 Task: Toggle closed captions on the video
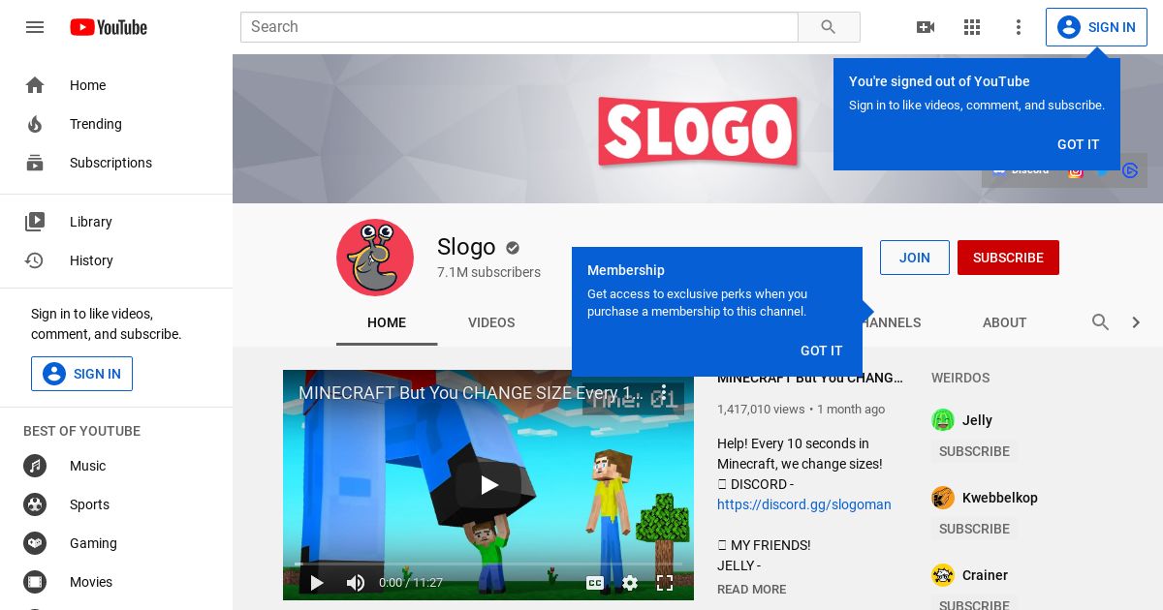[595, 583]
